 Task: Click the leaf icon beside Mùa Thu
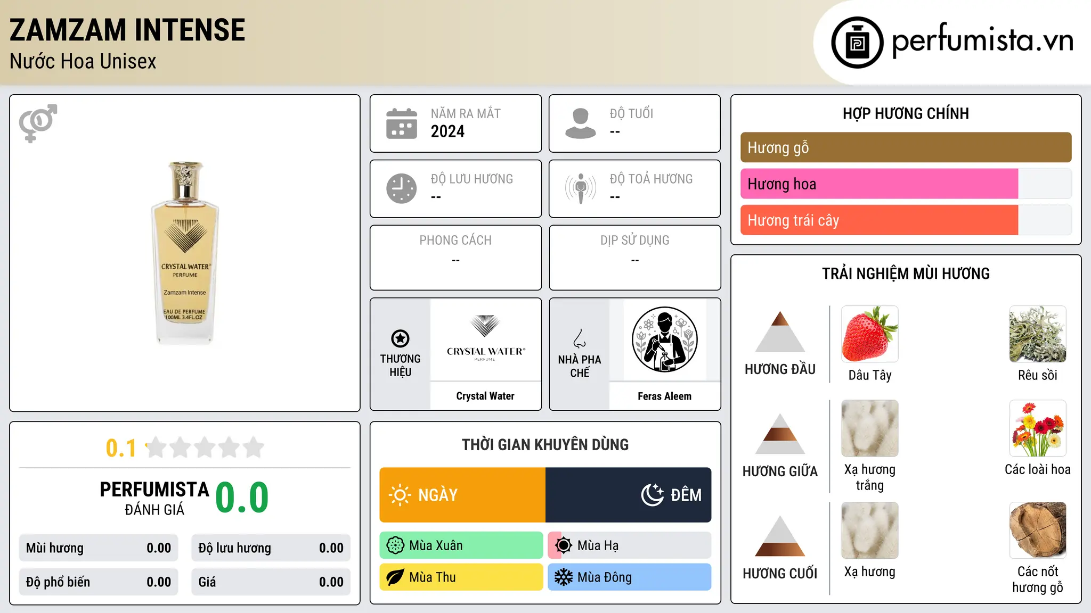coord(395,577)
